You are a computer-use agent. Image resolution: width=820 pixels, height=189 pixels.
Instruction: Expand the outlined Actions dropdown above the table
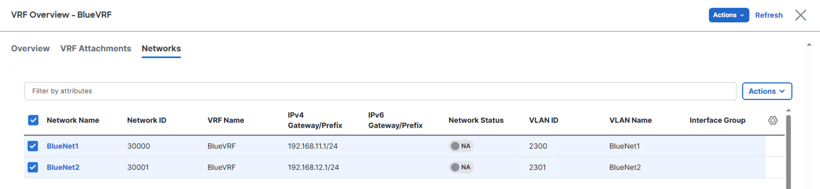(767, 91)
